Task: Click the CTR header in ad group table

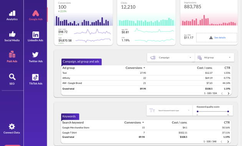Action: [x=227, y=68]
